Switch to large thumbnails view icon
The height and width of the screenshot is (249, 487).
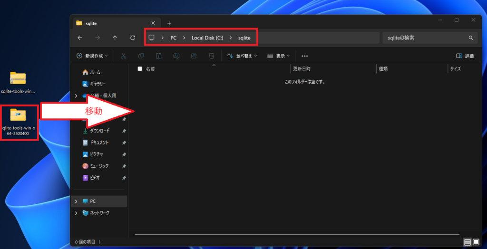point(476,242)
